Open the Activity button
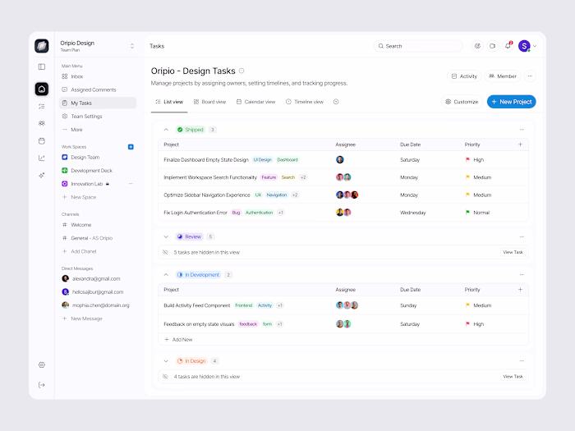 coord(464,76)
